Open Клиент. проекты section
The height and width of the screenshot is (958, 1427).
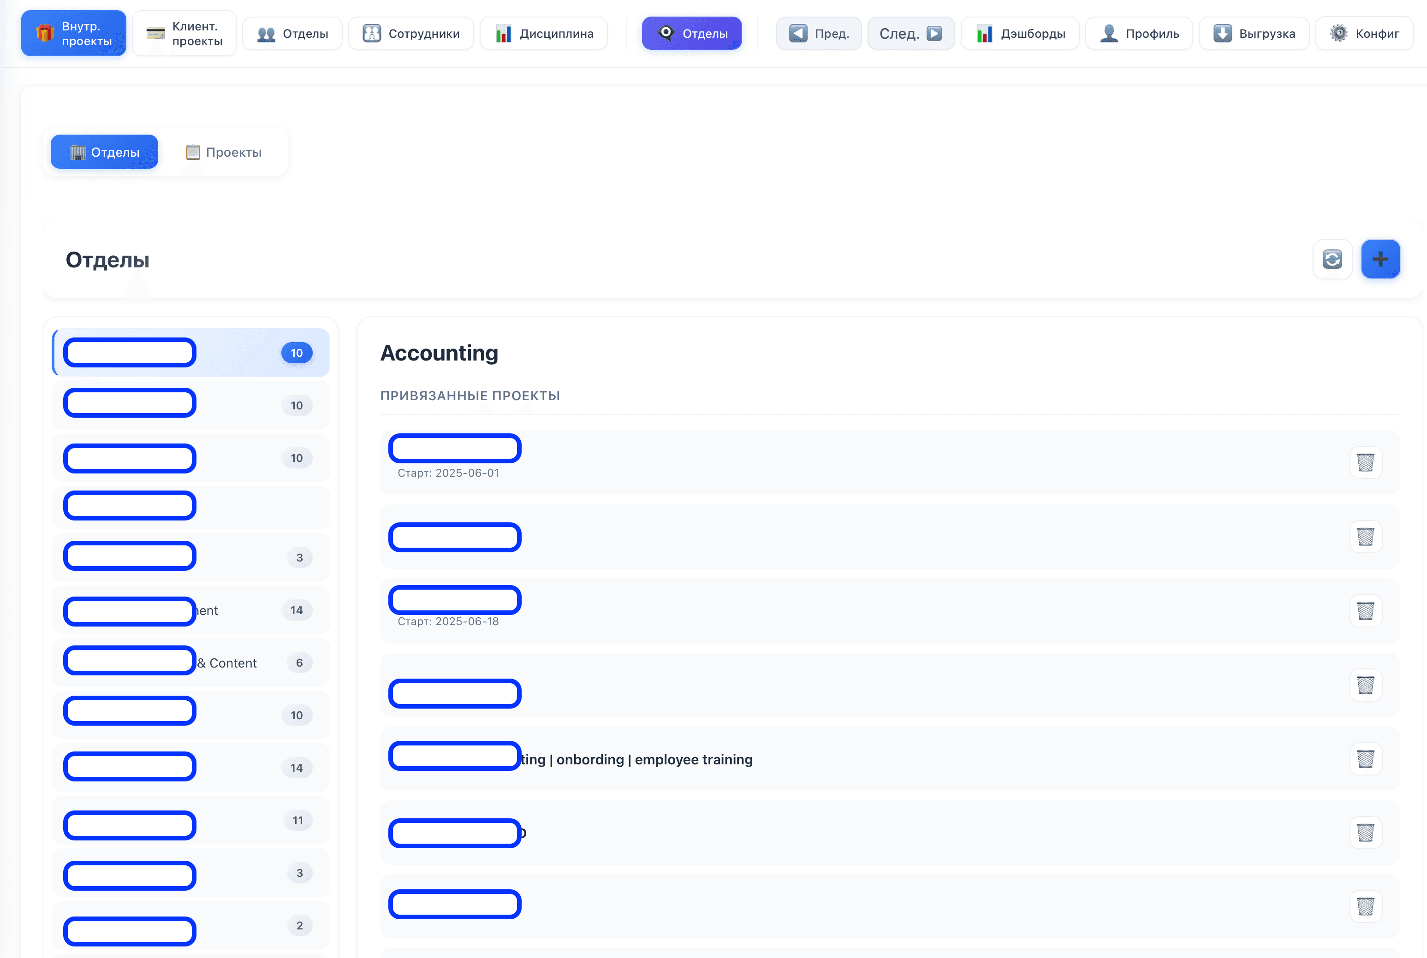[x=184, y=34]
